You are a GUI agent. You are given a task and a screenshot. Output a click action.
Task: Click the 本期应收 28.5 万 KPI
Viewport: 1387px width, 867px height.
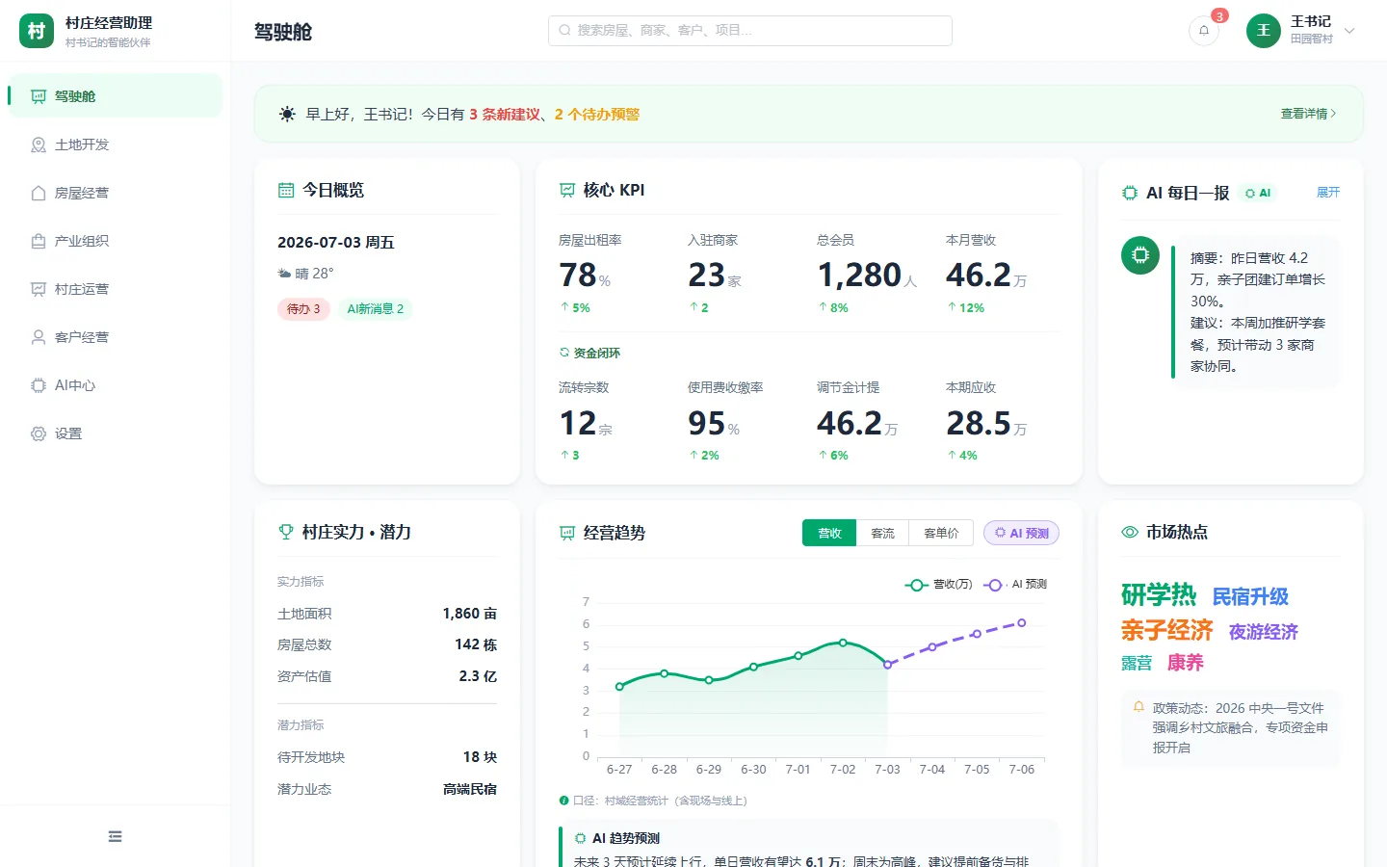tap(1002, 421)
